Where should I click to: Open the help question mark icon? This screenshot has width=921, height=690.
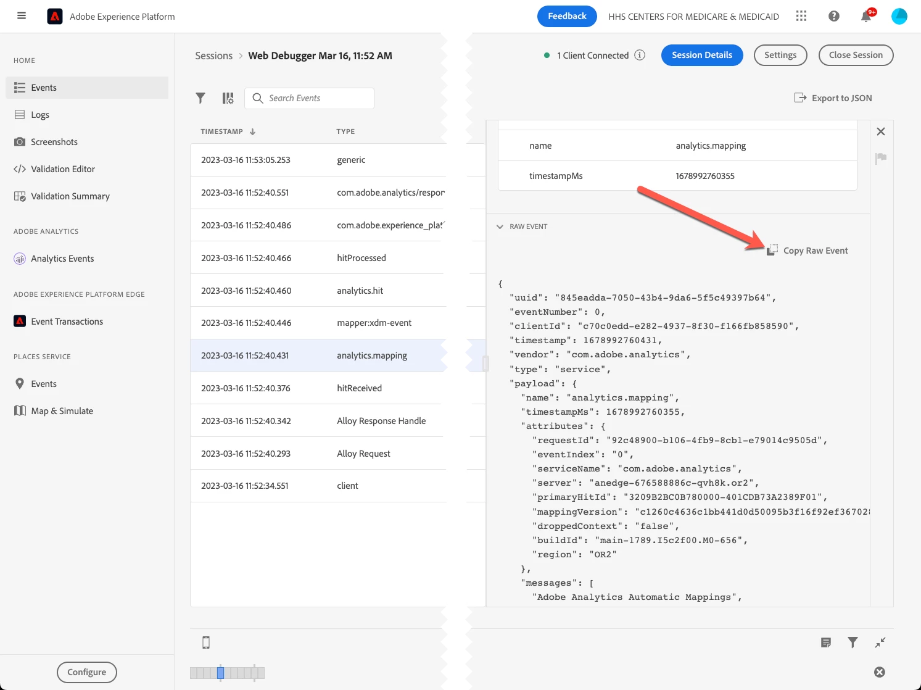pyautogui.click(x=834, y=16)
